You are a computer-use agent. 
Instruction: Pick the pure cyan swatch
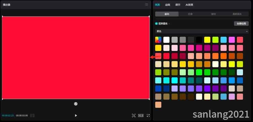point(175,80)
